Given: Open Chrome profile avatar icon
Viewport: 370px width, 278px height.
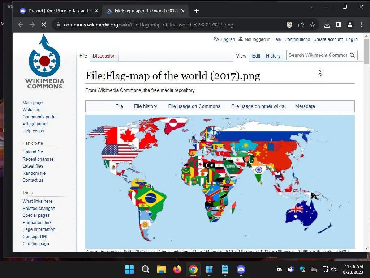Looking at the screenshot, I should pos(350,25).
